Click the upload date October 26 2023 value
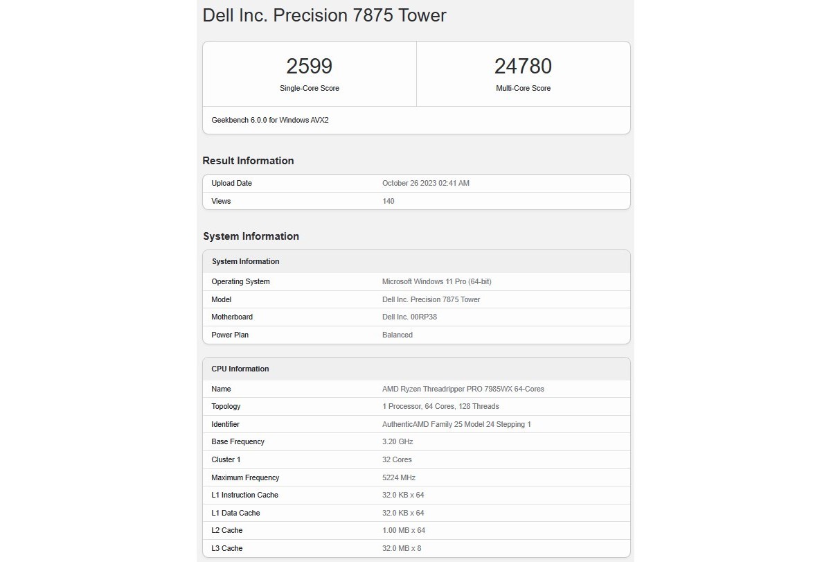Screen dimensions: 831x562 click(x=425, y=184)
